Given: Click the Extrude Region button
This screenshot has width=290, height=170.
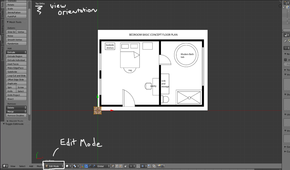Looking at the screenshot, I should [16, 56].
